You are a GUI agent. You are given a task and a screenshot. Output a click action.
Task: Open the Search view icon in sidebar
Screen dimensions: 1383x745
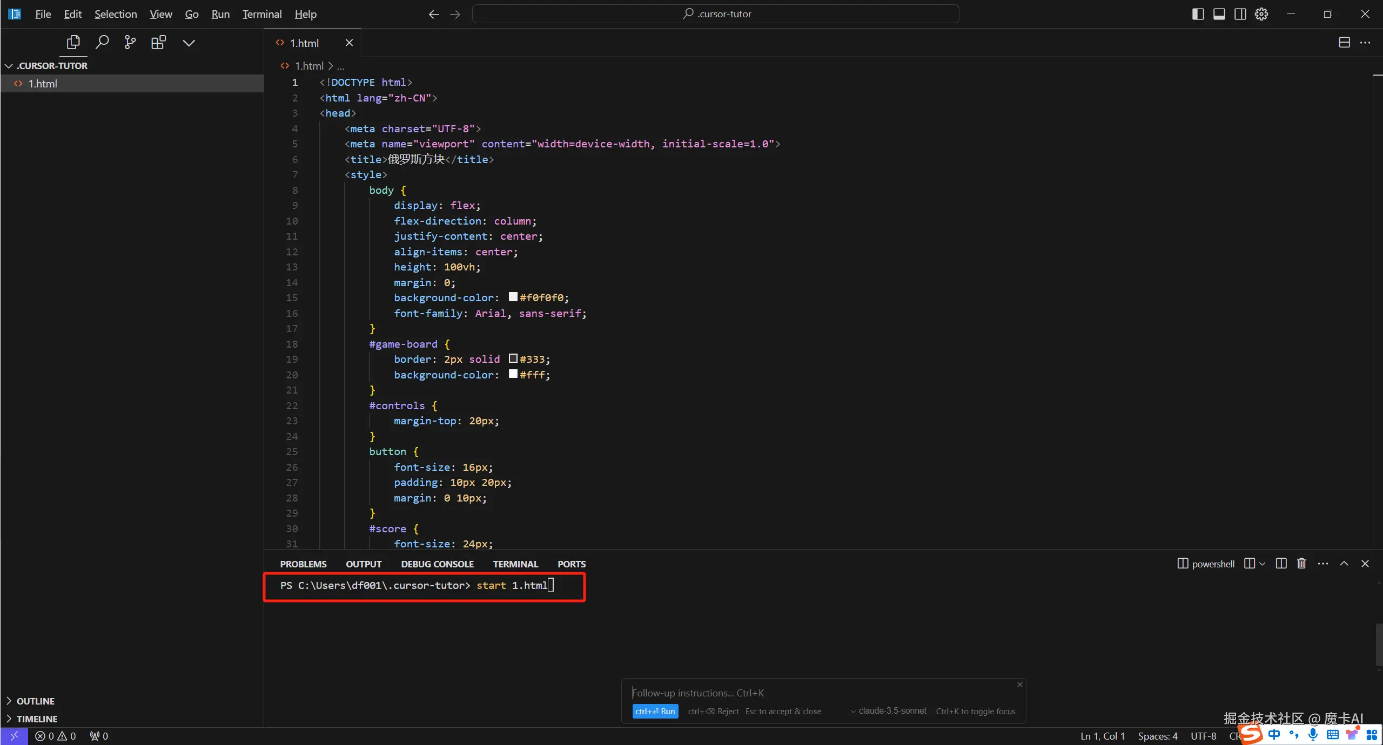(x=102, y=42)
